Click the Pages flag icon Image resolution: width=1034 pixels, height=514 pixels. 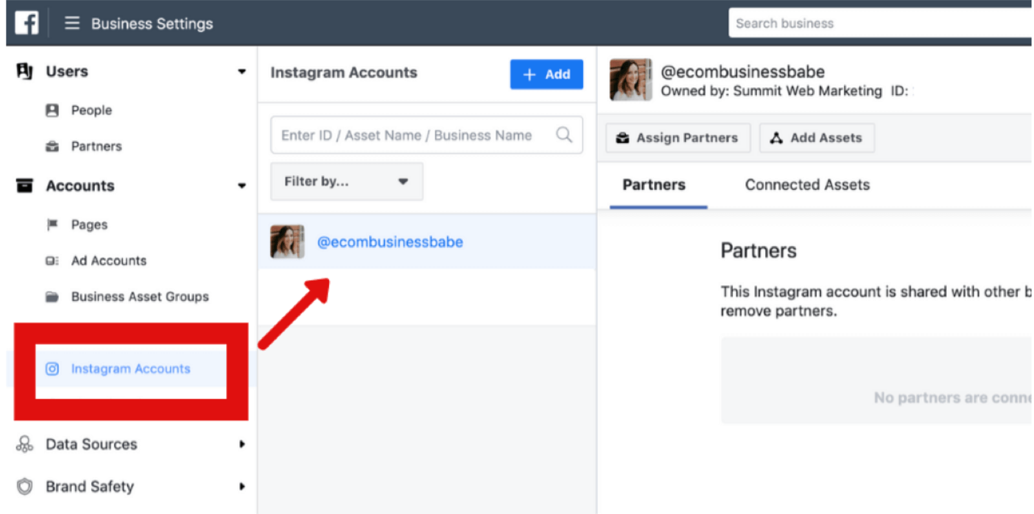[x=52, y=225]
